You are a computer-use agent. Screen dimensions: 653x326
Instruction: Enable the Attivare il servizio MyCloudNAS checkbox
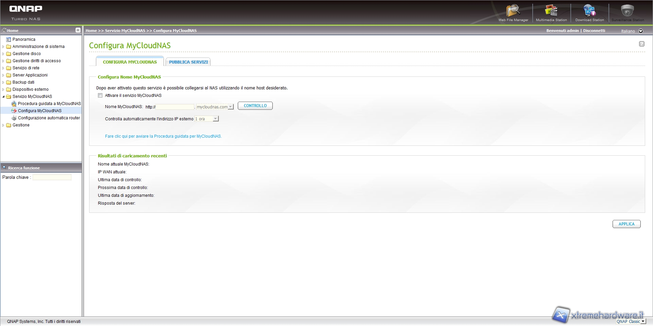[100, 96]
